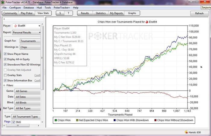Open the Bet Type filter dropdown
This screenshot has height=136, width=211.
coord(27,108)
